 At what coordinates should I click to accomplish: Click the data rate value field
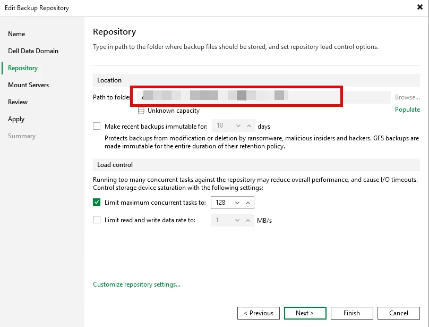(x=232, y=220)
